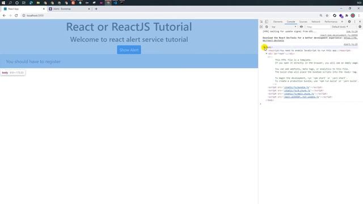Open the Performance tab in DevTools
363x204 pixels.
(331, 22)
